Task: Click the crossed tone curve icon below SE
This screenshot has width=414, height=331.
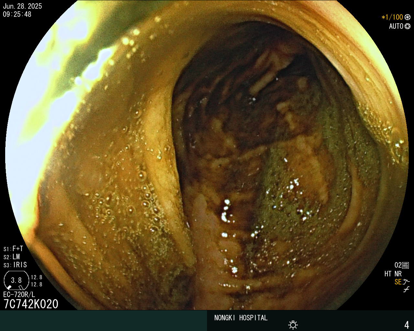Action: click(406, 290)
